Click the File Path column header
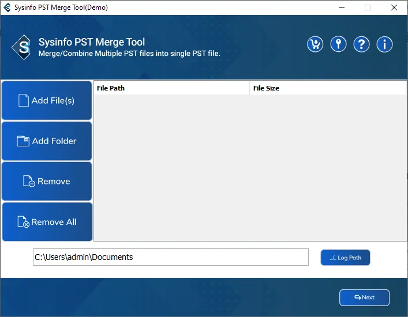 pyautogui.click(x=171, y=88)
